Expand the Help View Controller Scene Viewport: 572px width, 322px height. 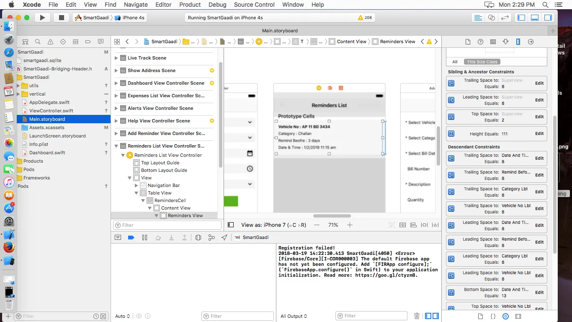(x=116, y=121)
